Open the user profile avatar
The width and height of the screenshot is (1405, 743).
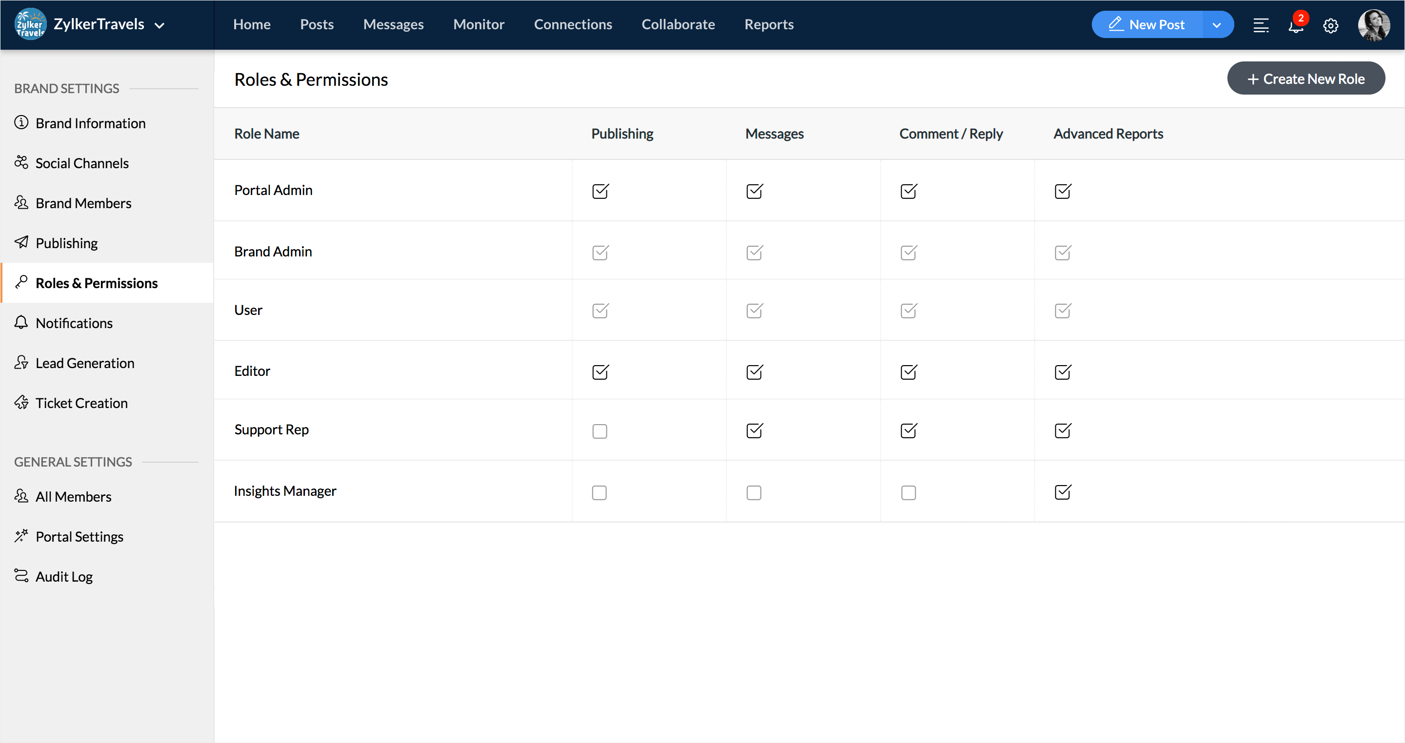[1373, 25]
